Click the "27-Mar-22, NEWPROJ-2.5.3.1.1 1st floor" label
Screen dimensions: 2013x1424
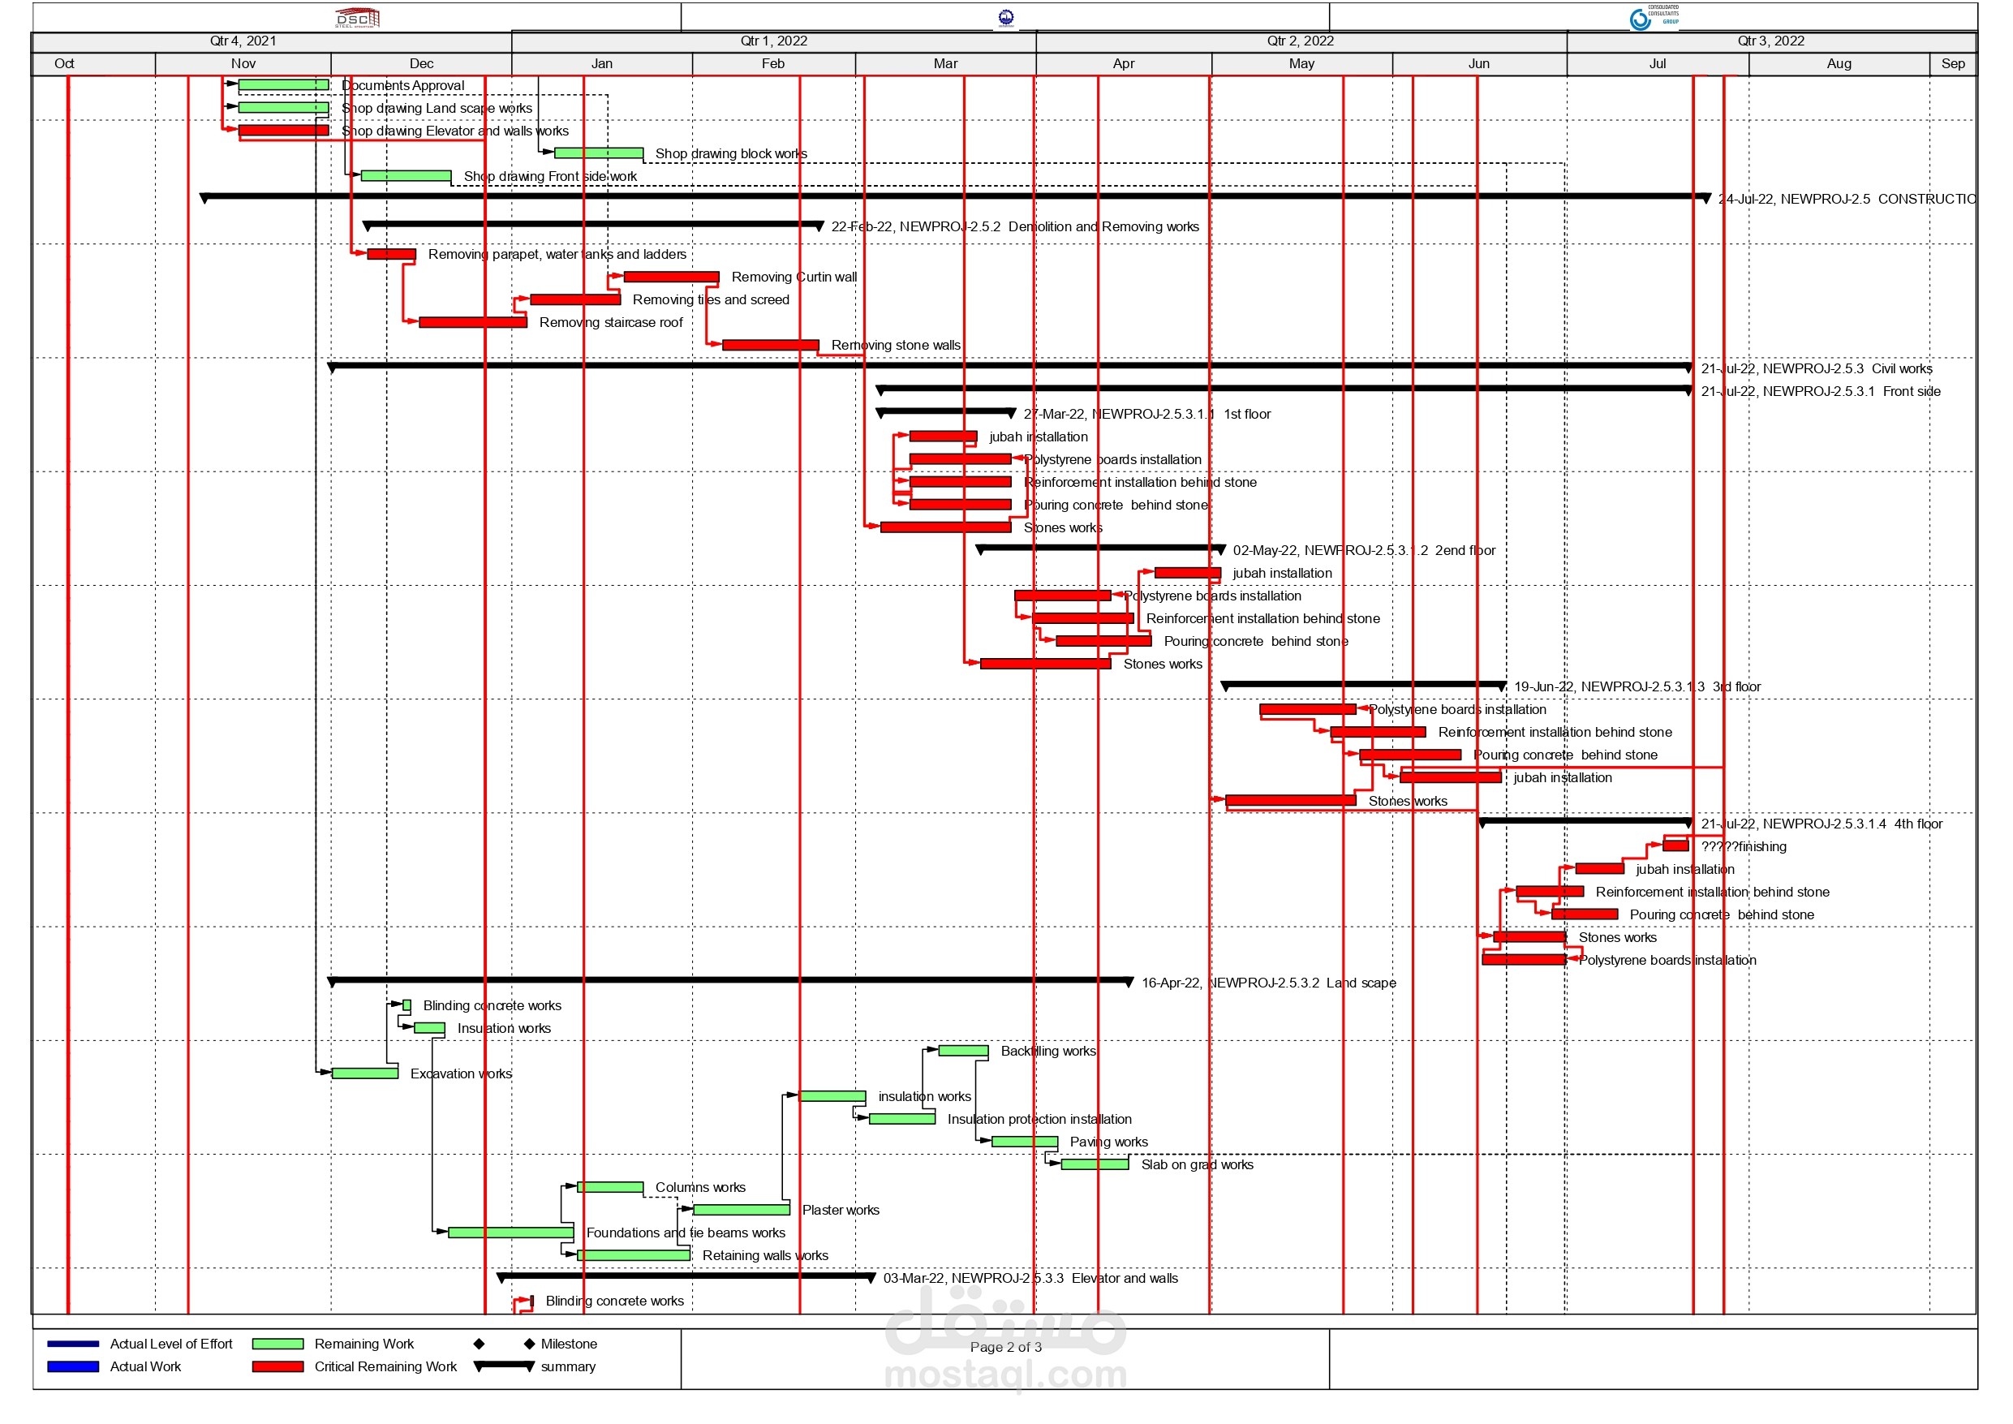coord(1146,414)
